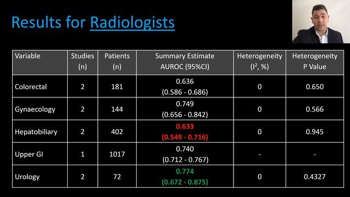
Task: Click the P value 0.945
Action: [315, 132]
